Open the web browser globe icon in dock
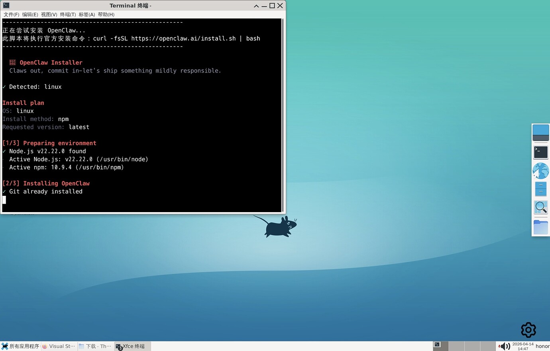Viewport: 550px width, 351px height. 540,171
